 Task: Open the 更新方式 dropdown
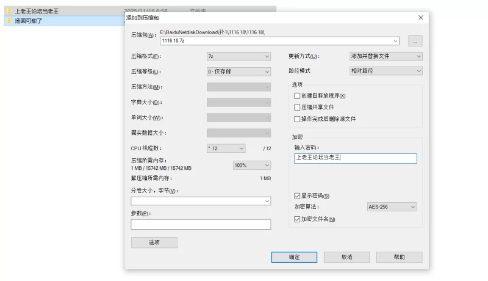(386, 56)
